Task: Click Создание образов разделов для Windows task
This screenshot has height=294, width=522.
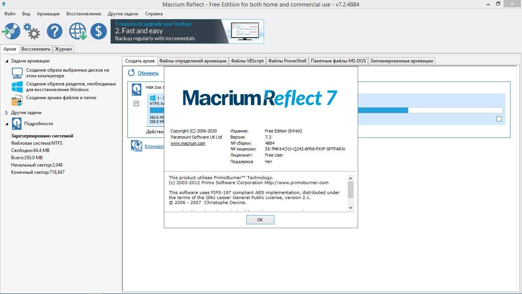Action: (x=71, y=87)
